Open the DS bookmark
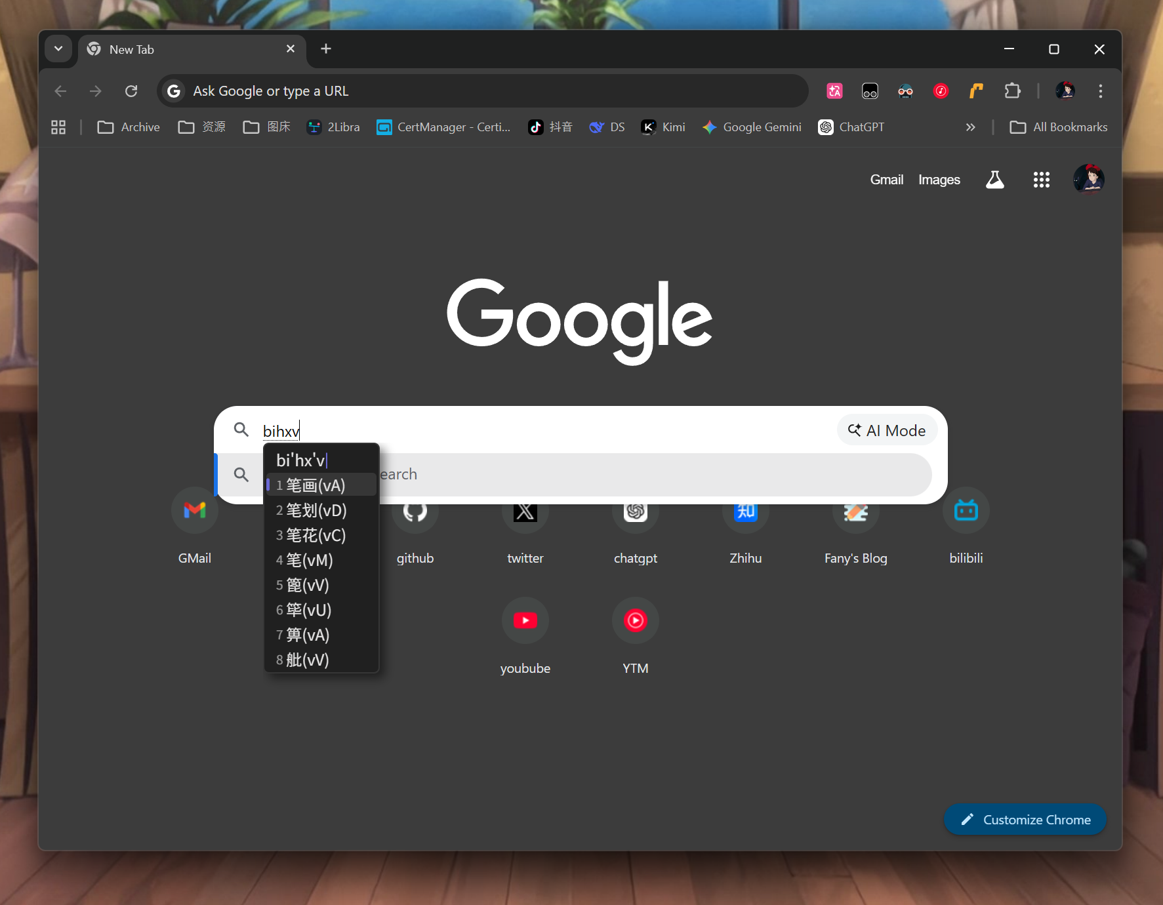This screenshot has width=1163, height=905. click(x=607, y=127)
